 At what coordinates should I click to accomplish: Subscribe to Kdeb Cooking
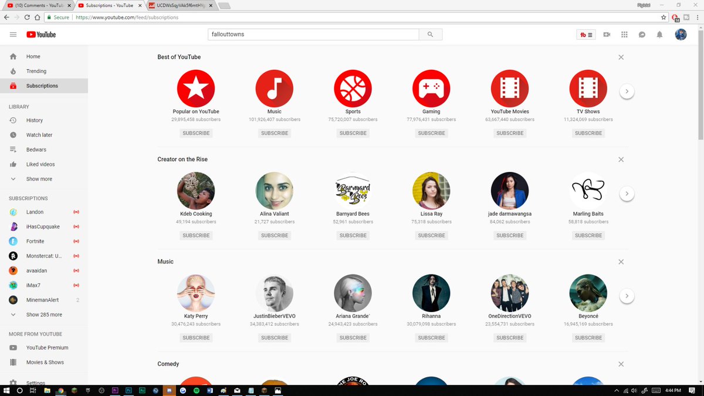[196, 235]
